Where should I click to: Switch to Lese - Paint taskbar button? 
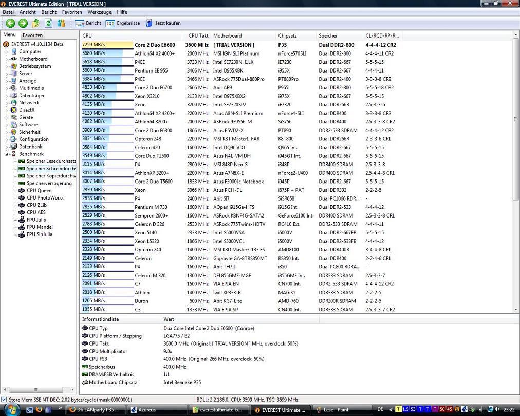[x=343, y=410]
